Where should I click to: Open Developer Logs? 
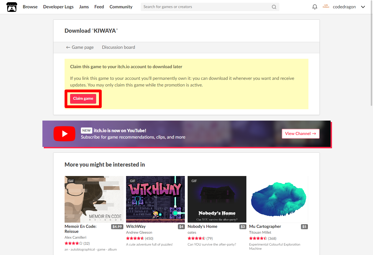pyautogui.click(x=58, y=7)
